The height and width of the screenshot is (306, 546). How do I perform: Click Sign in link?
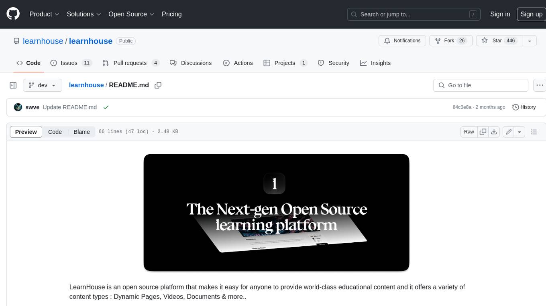[x=500, y=14]
